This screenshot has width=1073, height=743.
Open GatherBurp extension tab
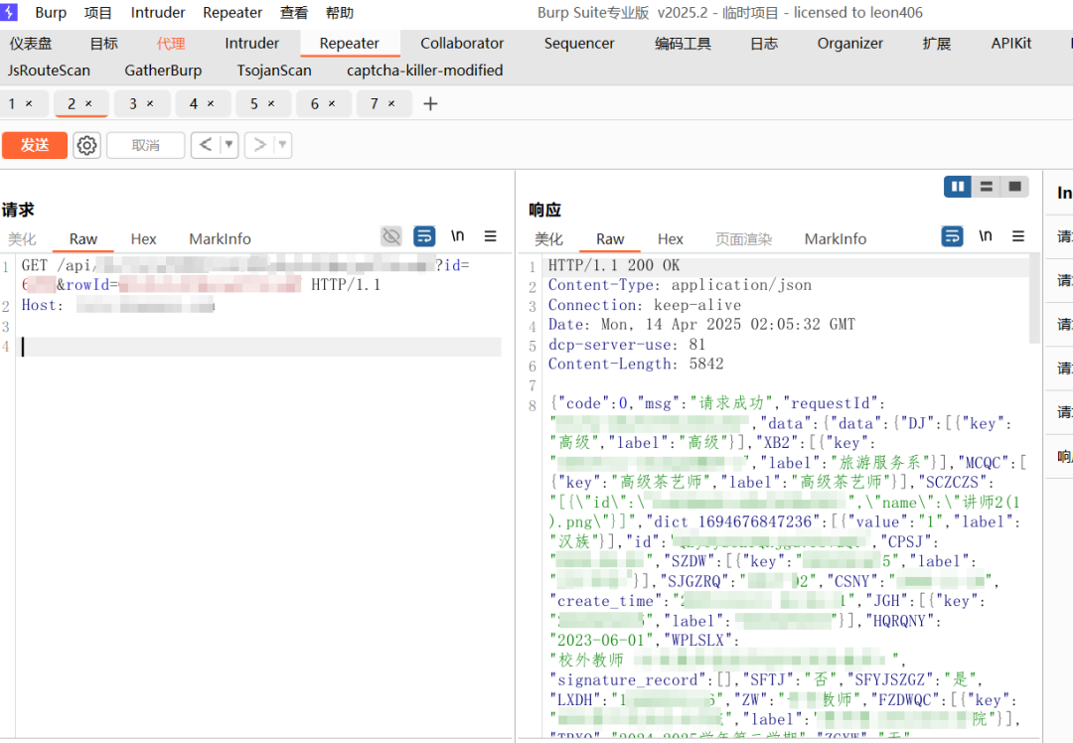tap(163, 71)
